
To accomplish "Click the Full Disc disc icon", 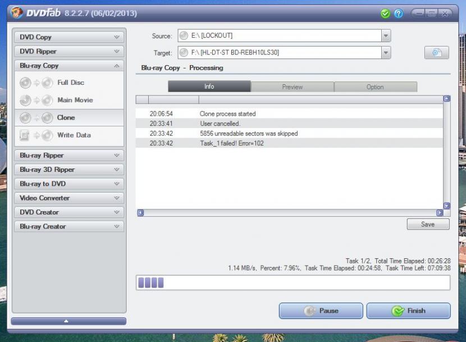I will coord(25,83).
